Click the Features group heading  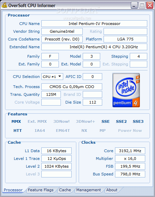click(x=17, y=114)
